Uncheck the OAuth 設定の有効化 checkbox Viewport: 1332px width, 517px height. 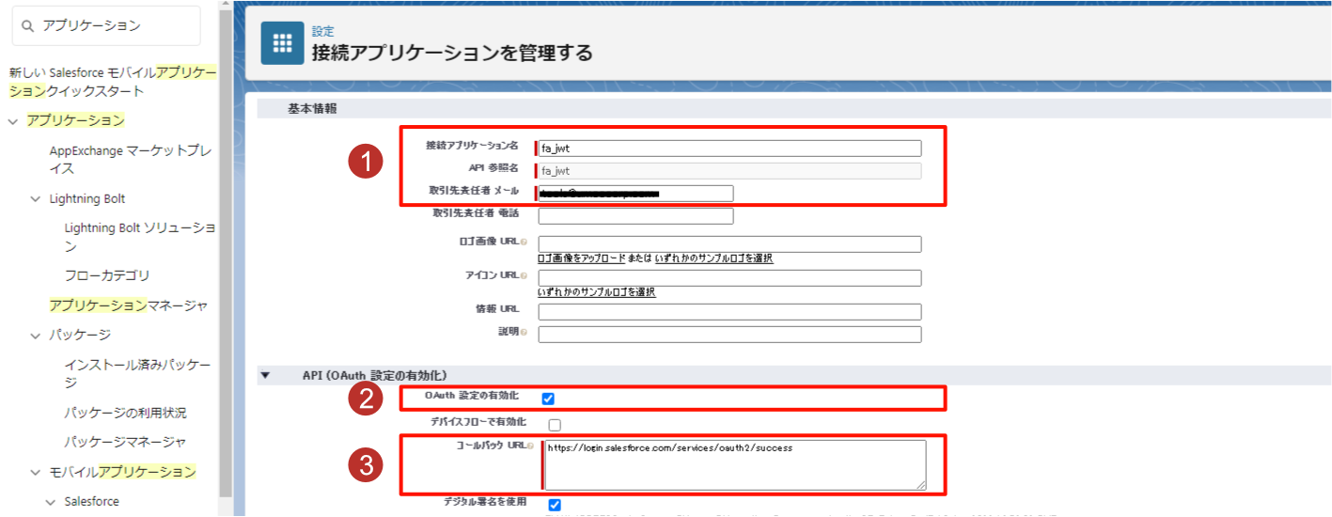point(548,399)
